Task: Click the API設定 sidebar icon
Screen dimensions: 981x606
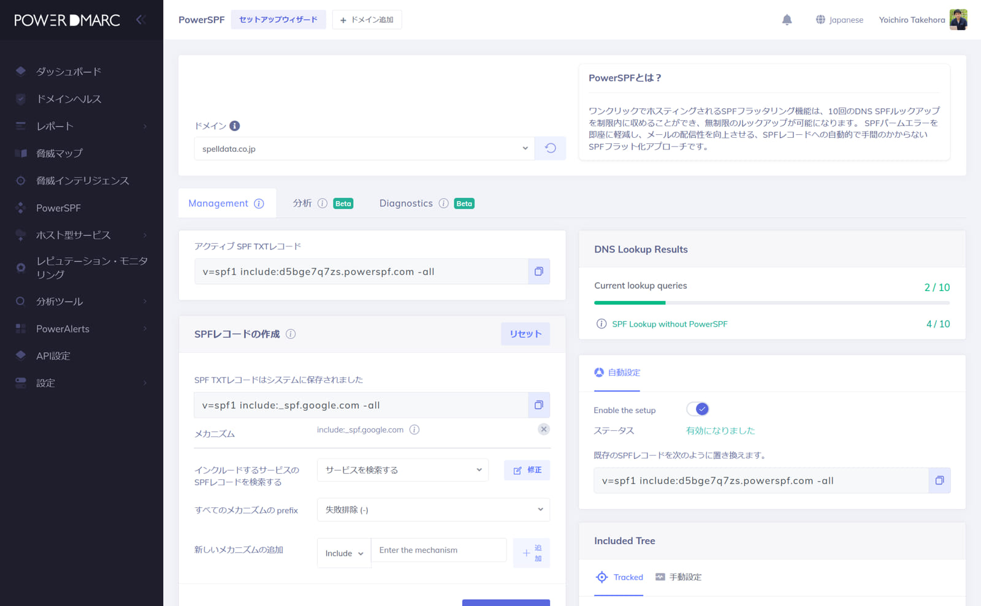Action: coord(21,355)
